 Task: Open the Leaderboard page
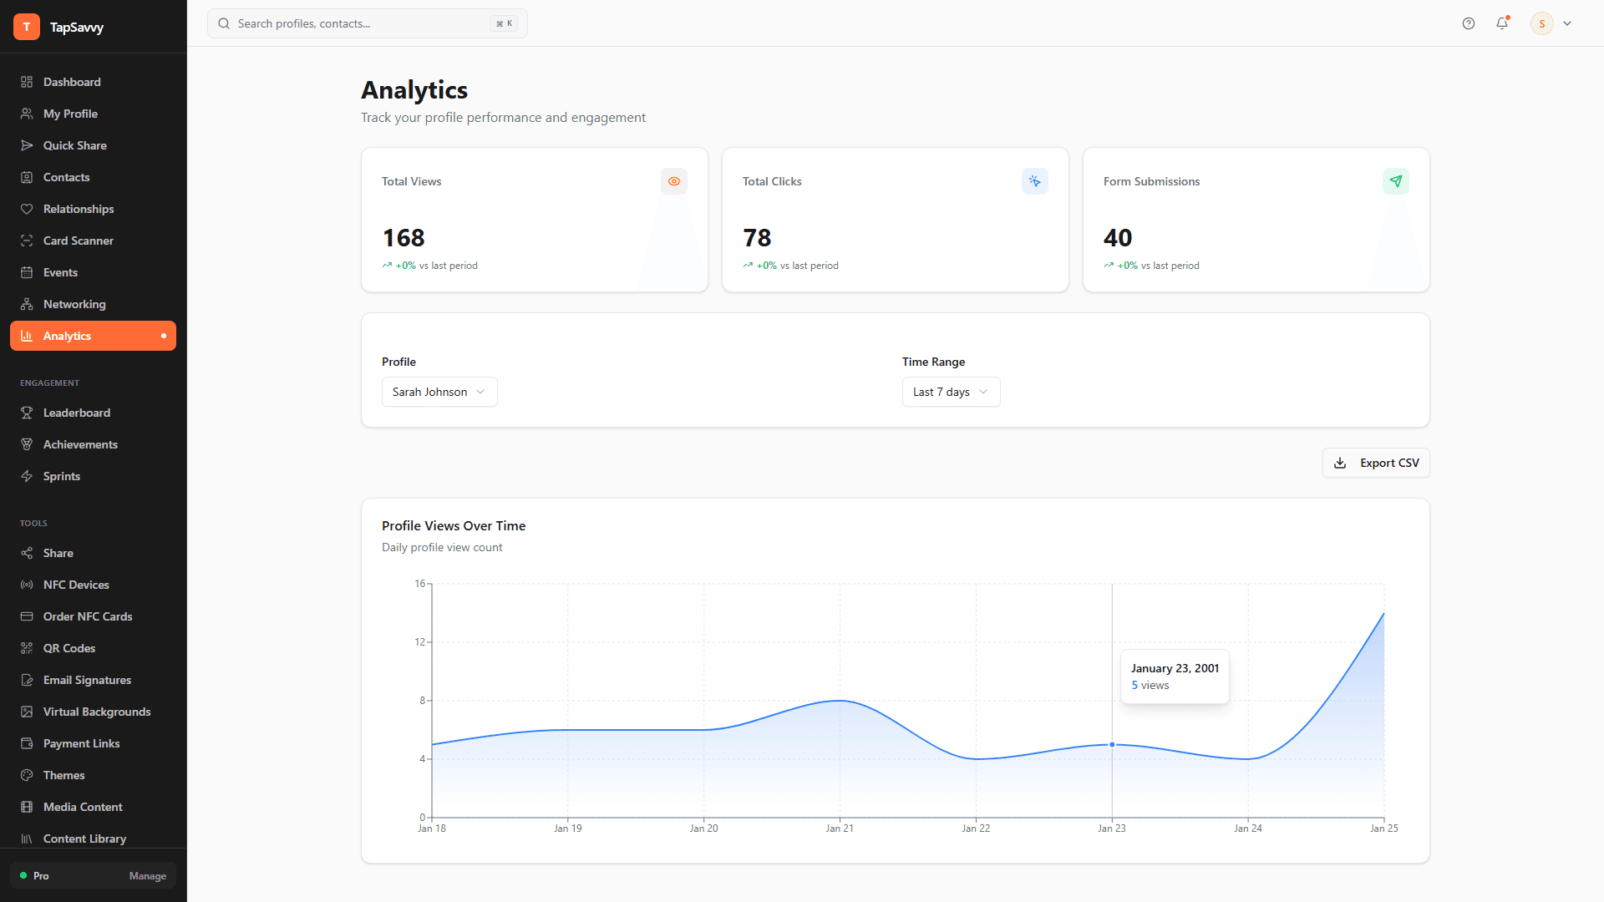point(76,413)
